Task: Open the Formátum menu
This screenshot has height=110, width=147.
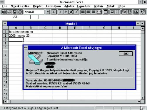Action: (53, 6)
